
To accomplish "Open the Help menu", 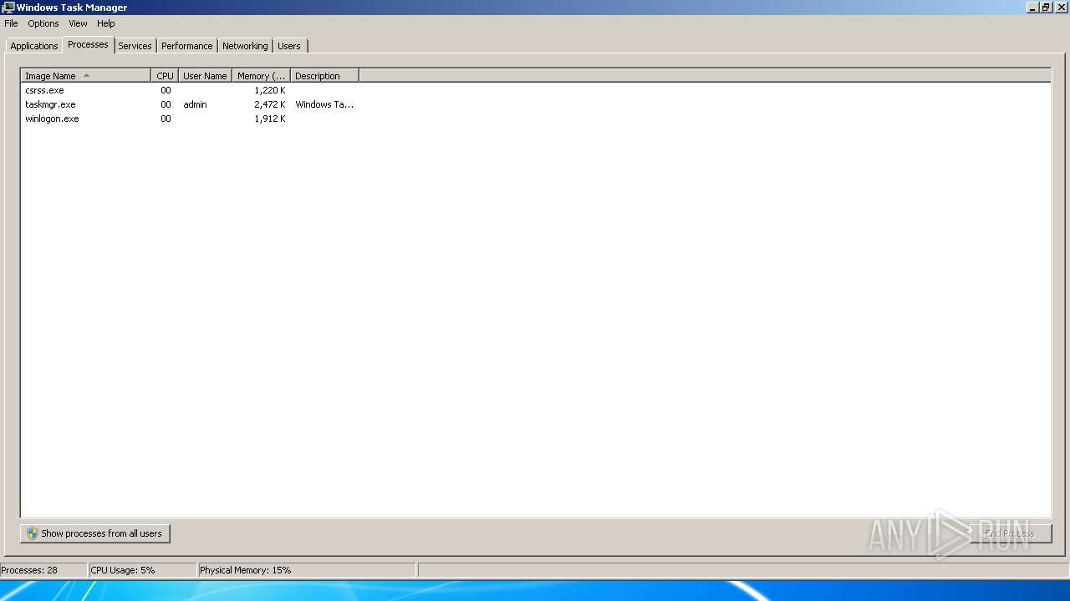I will coord(105,23).
